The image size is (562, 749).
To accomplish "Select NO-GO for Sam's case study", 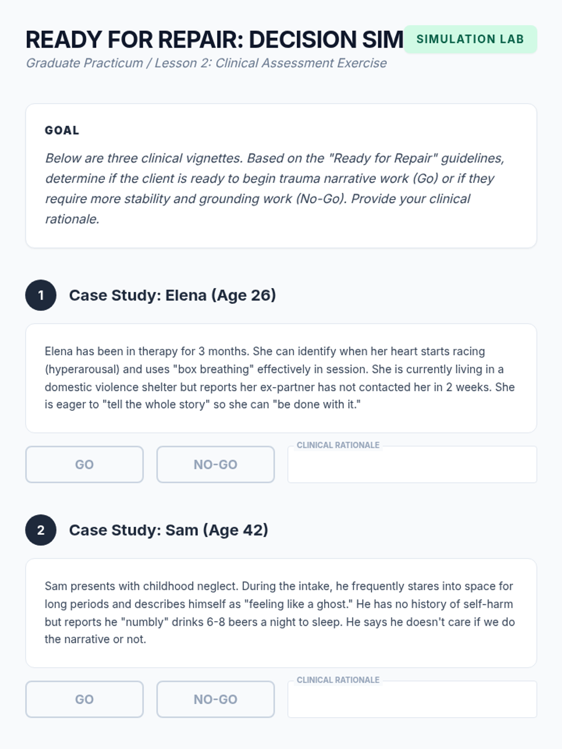I will tap(215, 699).
